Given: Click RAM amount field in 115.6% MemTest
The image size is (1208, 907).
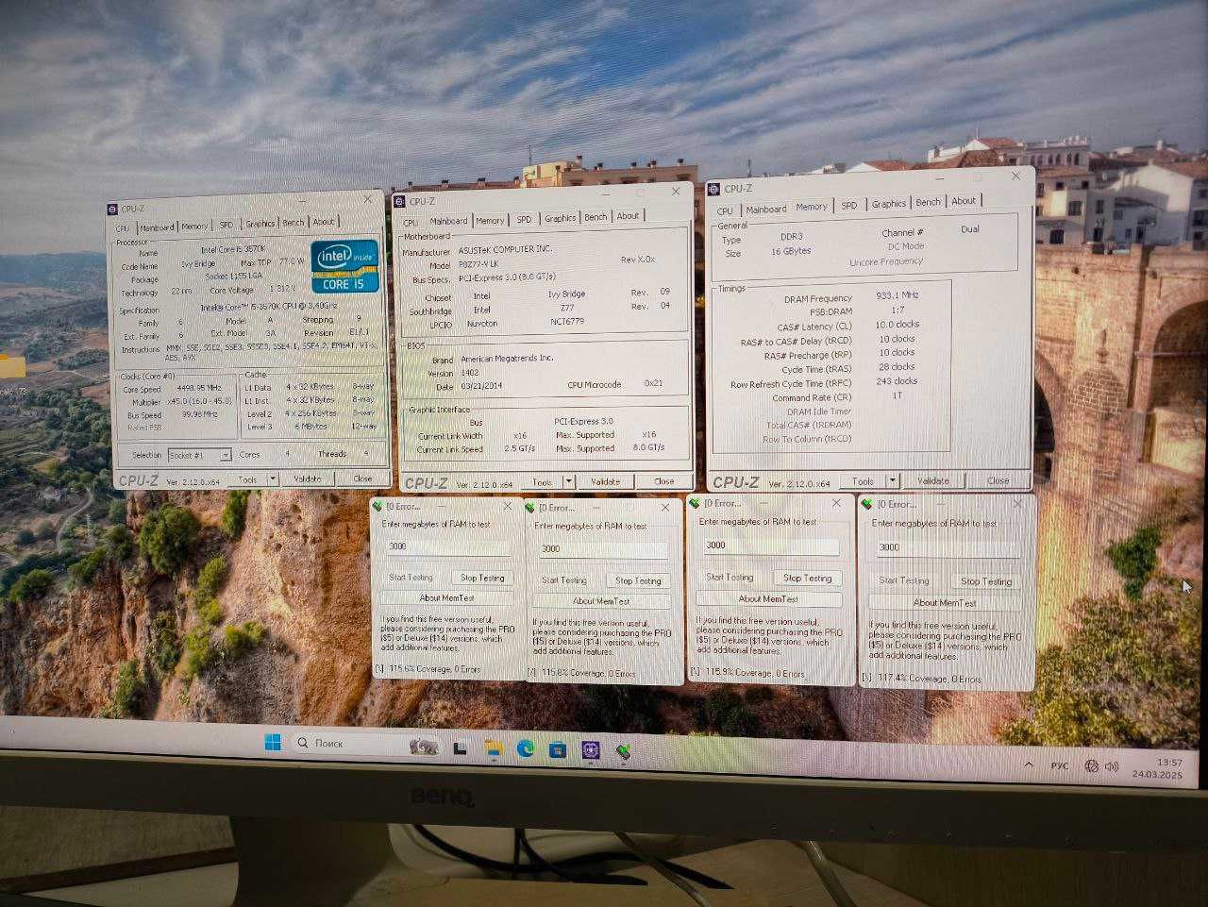Looking at the screenshot, I should pos(448,546).
